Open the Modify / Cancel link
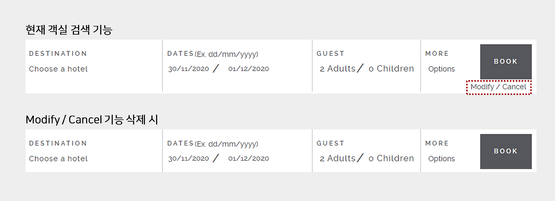 click(498, 87)
